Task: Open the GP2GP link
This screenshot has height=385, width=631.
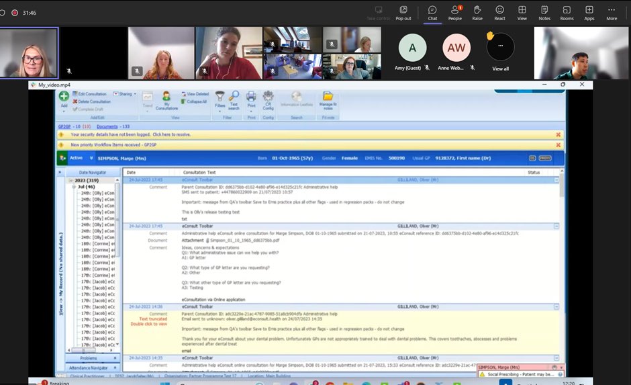Action: 64,126
